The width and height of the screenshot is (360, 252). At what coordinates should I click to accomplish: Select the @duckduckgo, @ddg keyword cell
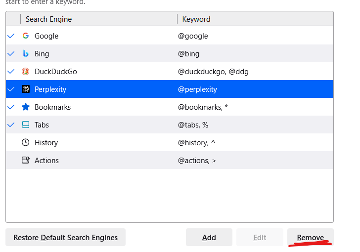click(213, 72)
